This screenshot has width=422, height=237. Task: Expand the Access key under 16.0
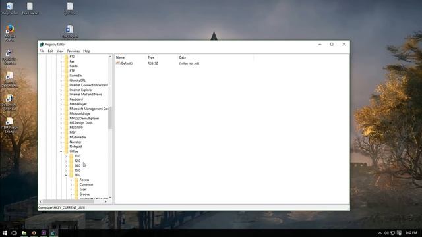[x=71, y=180]
